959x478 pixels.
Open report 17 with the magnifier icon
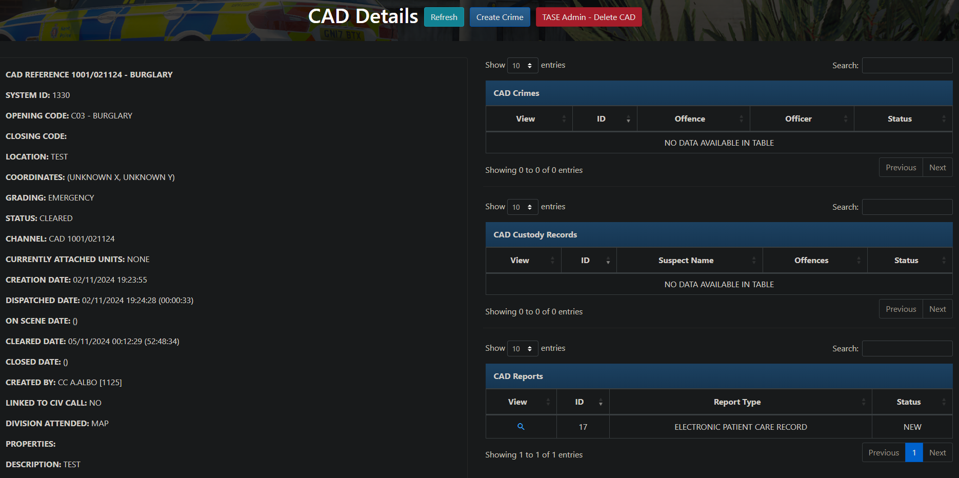click(x=521, y=427)
